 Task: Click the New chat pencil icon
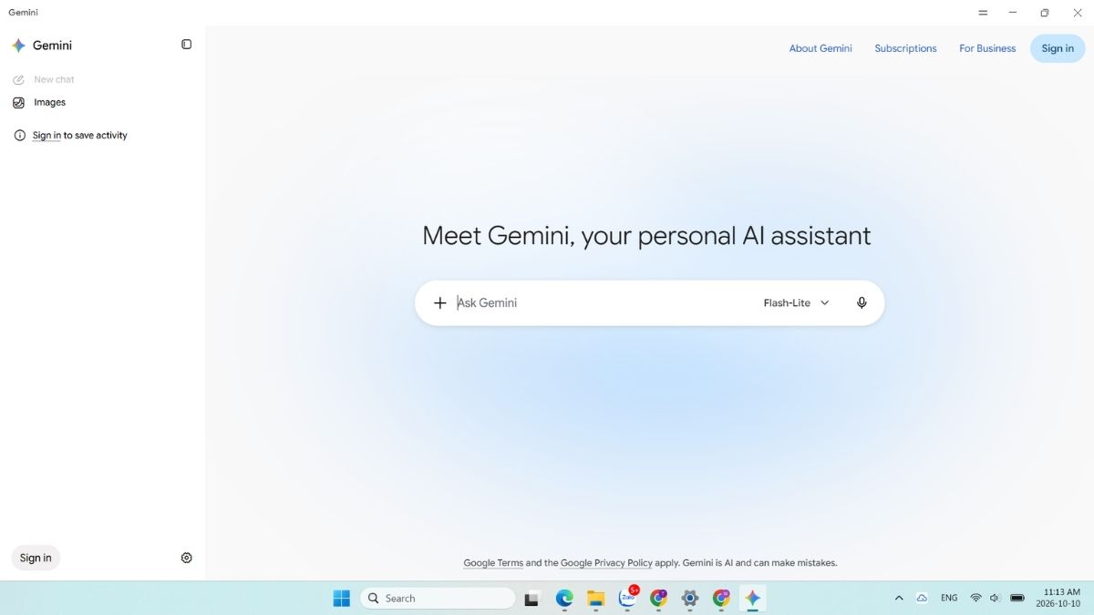click(x=18, y=79)
